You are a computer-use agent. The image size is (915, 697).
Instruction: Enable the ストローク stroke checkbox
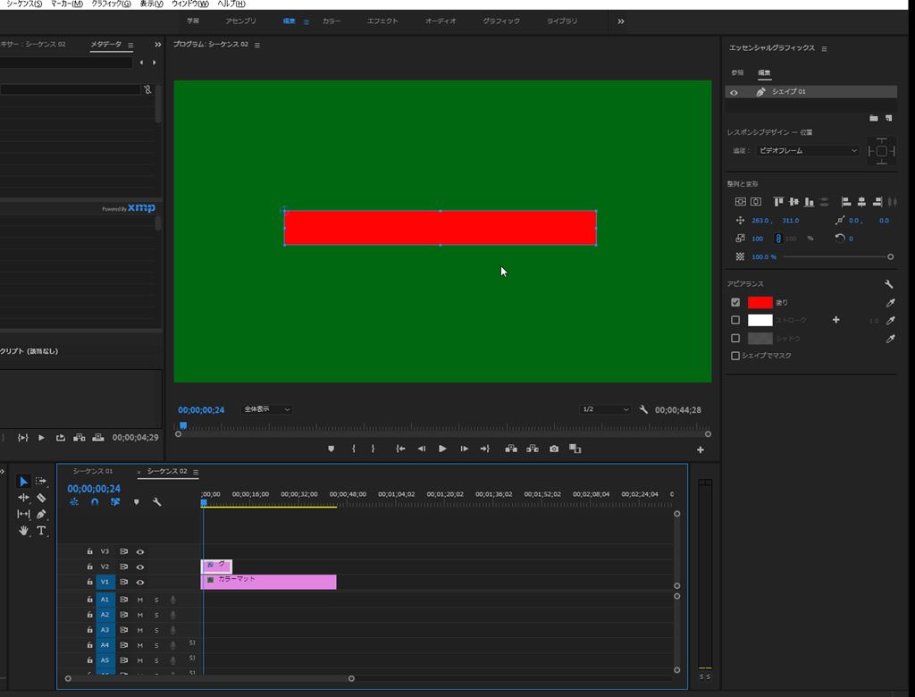click(735, 320)
